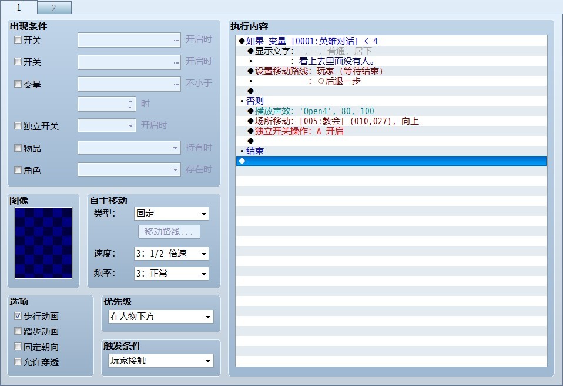Open the 速度 dropdown showing 1/2 倍速

[171, 254]
